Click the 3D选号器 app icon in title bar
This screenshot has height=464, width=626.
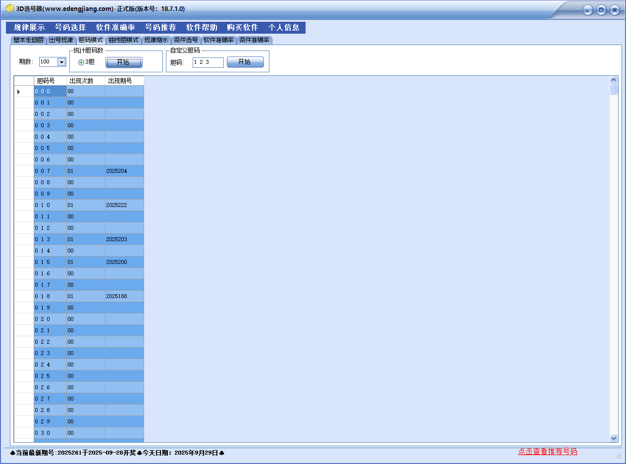click(x=9, y=8)
